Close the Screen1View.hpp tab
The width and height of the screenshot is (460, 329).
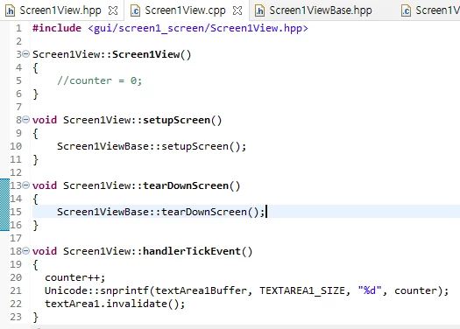pyautogui.click(x=113, y=10)
